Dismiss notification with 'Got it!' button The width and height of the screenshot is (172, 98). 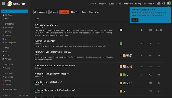pyautogui.click(x=135, y=20)
